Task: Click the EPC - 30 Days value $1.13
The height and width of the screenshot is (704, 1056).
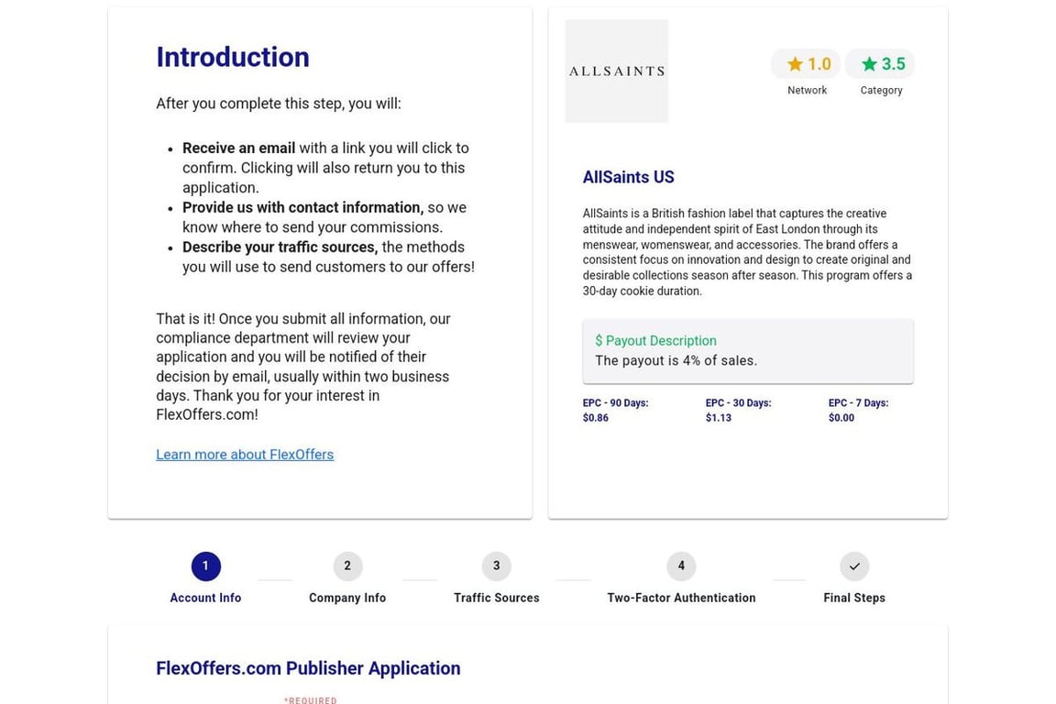Action: click(719, 418)
